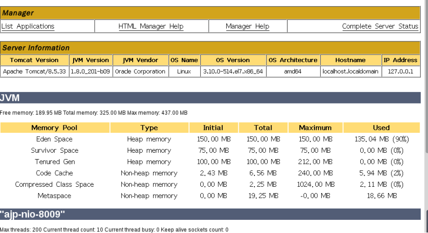Click the Memory Pool column header

[54, 127]
